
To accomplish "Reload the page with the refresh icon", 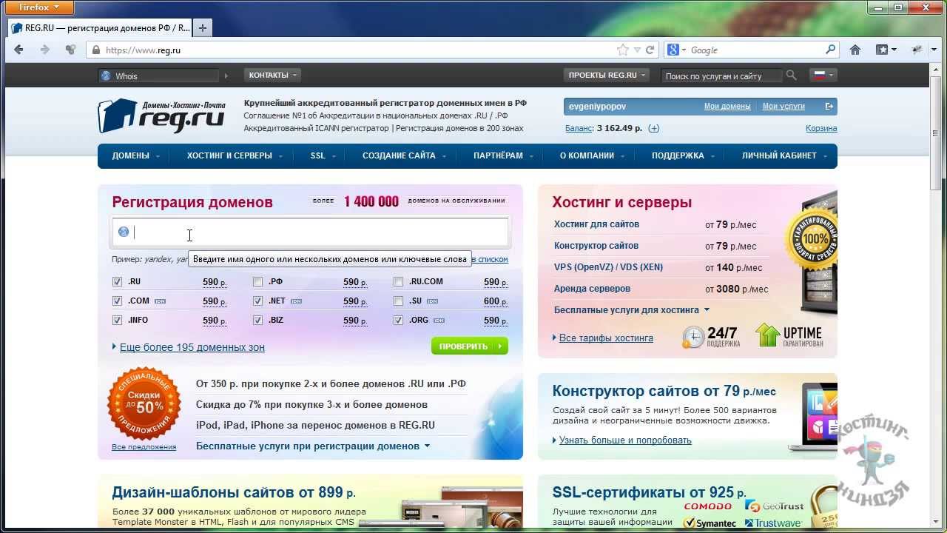I will tap(650, 50).
